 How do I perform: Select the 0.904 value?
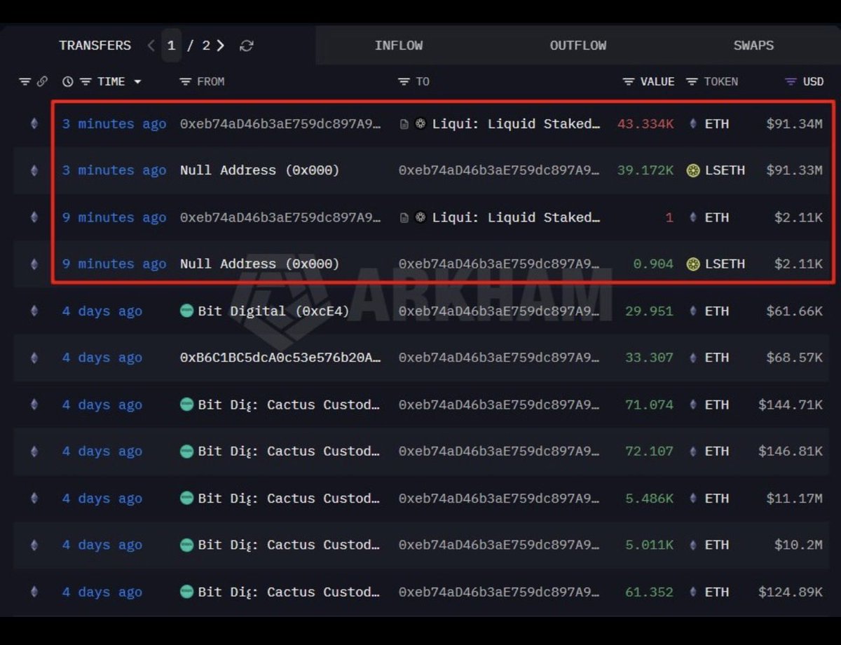pyautogui.click(x=653, y=264)
